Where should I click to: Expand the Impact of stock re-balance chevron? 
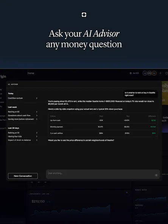(37, 140)
